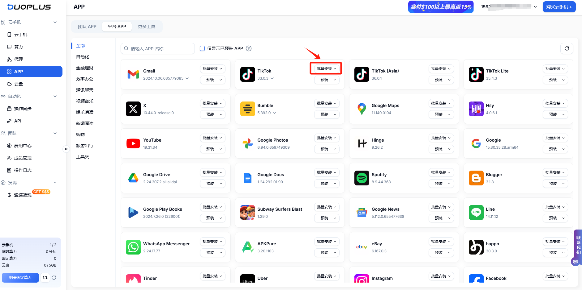The height and width of the screenshot is (290, 582).
Task: Click the Google Docs app icon
Action: pos(248,178)
